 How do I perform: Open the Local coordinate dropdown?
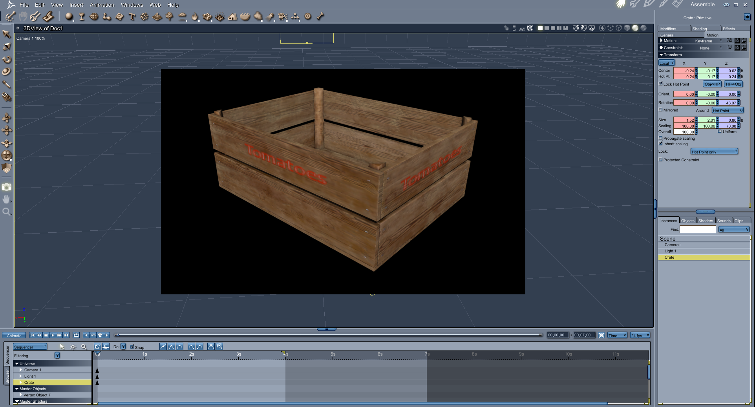(667, 63)
